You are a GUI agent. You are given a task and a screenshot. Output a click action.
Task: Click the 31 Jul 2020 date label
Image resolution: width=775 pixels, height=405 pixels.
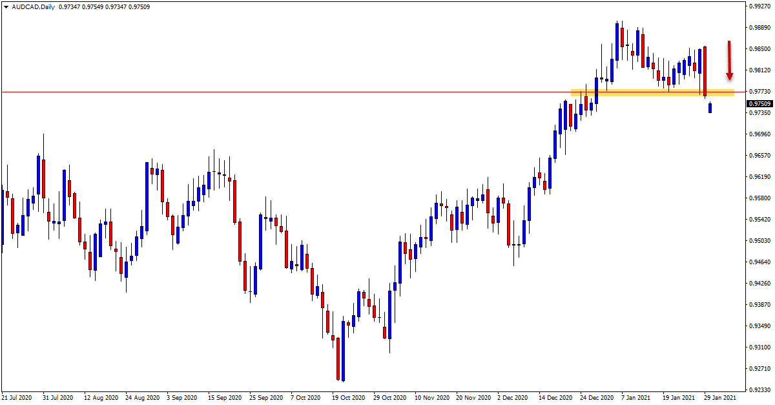[x=58, y=398]
